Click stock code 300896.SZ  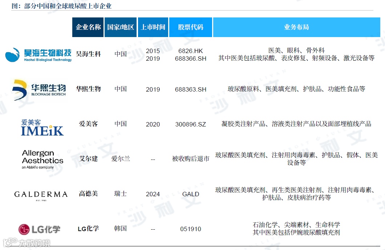[x=191, y=125]
